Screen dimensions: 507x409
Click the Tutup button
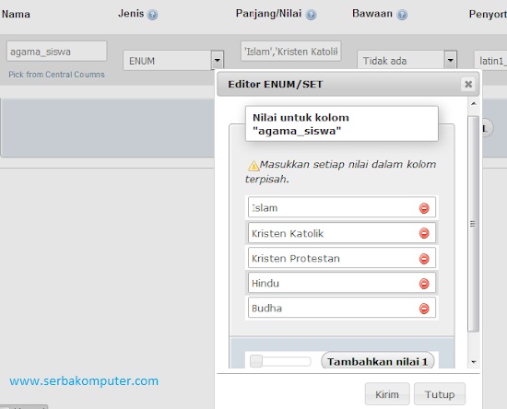click(440, 394)
